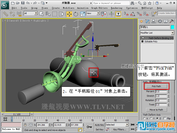The image size is (177, 133).
Task: Open the Select by Name list
Action: (48, 14)
